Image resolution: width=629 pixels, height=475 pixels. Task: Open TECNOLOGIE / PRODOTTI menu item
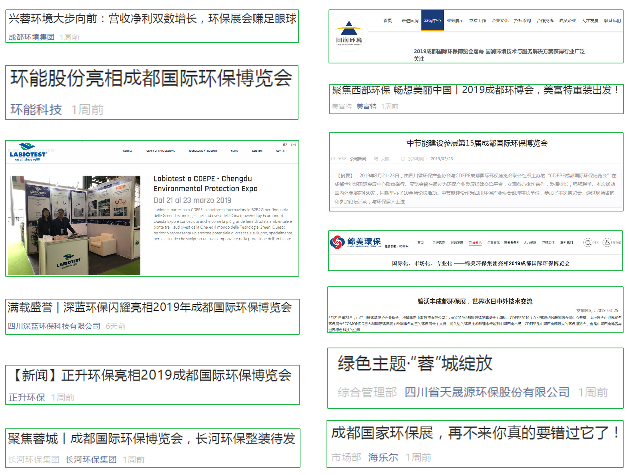coord(203,151)
